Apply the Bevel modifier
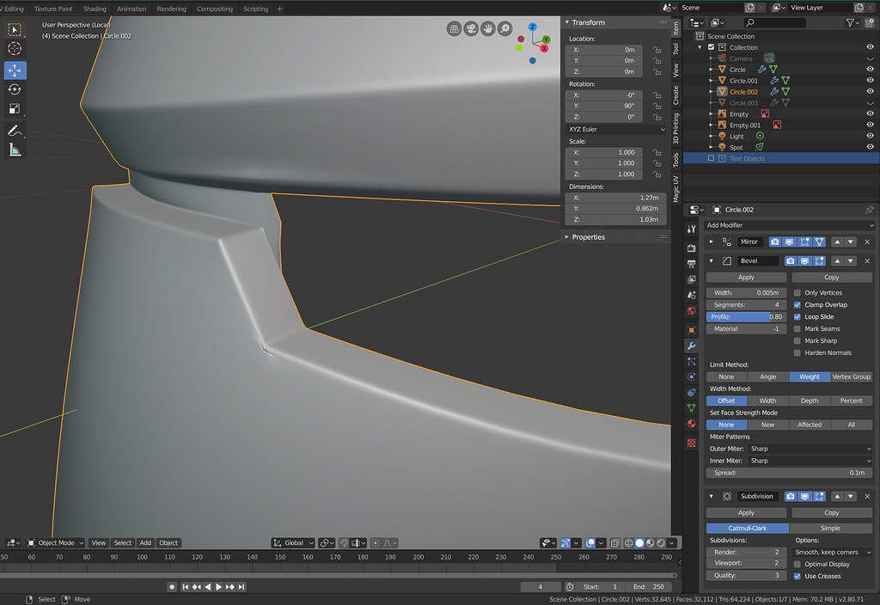 click(x=746, y=278)
